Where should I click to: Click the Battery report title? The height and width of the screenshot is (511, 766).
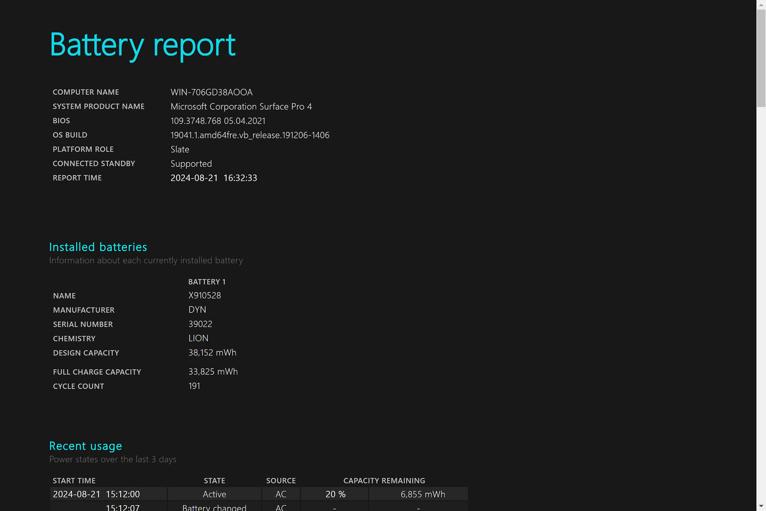[x=143, y=45]
